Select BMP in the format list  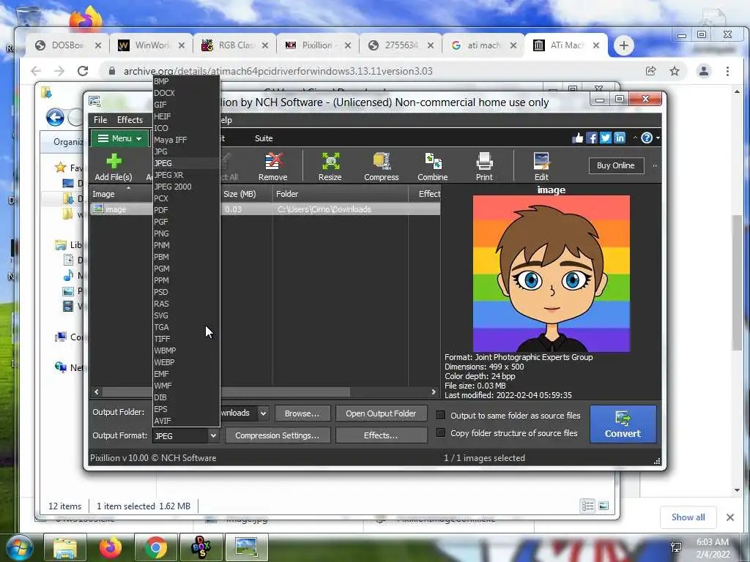185,81
